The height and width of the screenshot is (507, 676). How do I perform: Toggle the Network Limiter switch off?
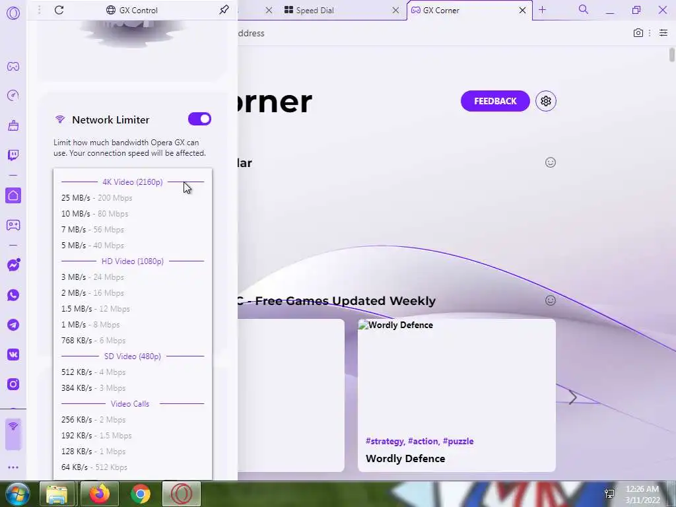(199, 119)
